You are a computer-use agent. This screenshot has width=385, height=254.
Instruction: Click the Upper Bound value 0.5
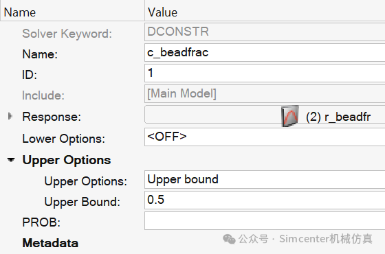tap(265, 200)
